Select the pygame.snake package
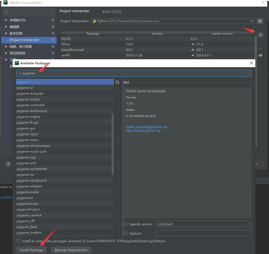The width and height of the screenshot is (269, 254). [x=65, y=192]
